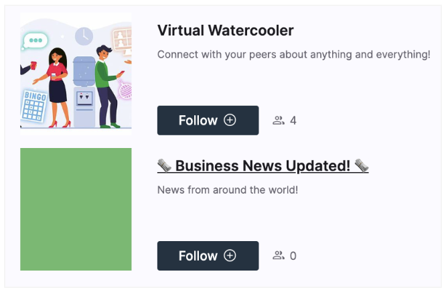446x292 pixels.
Task: Open the Business News Updated! title link
Action: (263, 165)
